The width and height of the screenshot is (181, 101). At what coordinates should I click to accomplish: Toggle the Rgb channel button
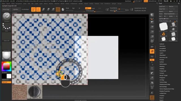[74, 8]
